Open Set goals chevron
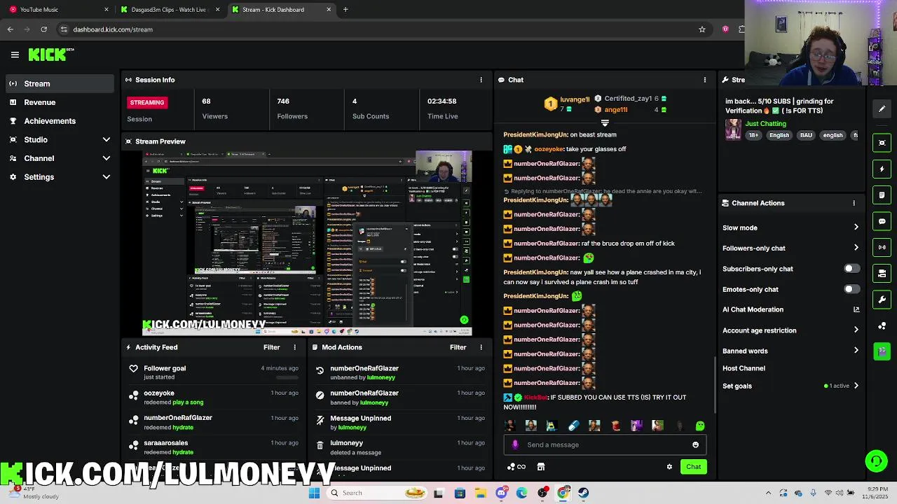The image size is (897, 504). (x=856, y=386)
